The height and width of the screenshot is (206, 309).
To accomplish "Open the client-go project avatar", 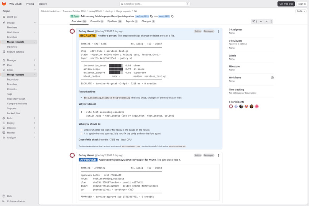I will (x=4, y=17).
